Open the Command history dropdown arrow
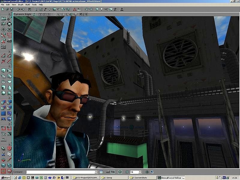 coord(96,172)
